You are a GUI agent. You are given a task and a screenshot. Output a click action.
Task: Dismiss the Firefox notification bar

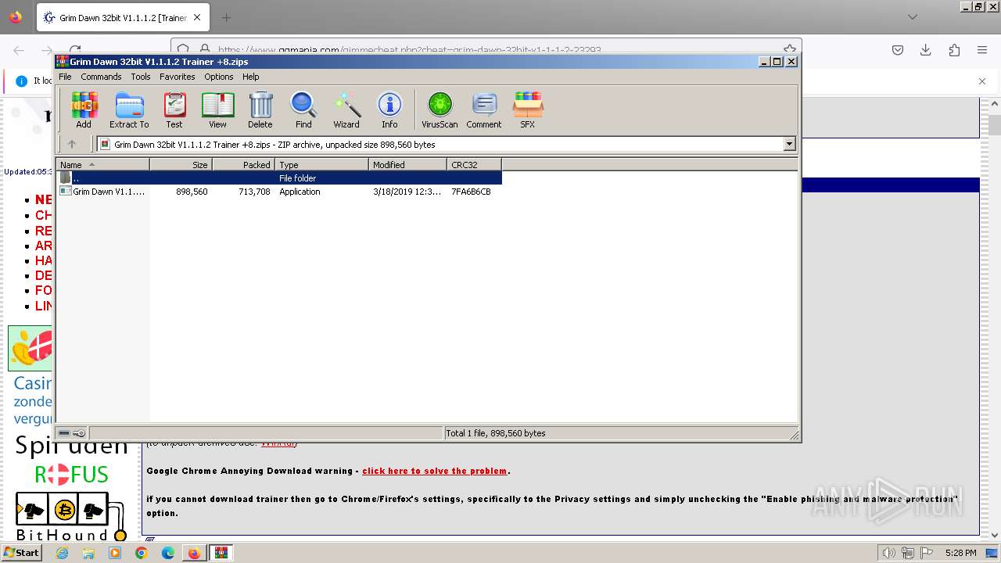click(982, 81)
